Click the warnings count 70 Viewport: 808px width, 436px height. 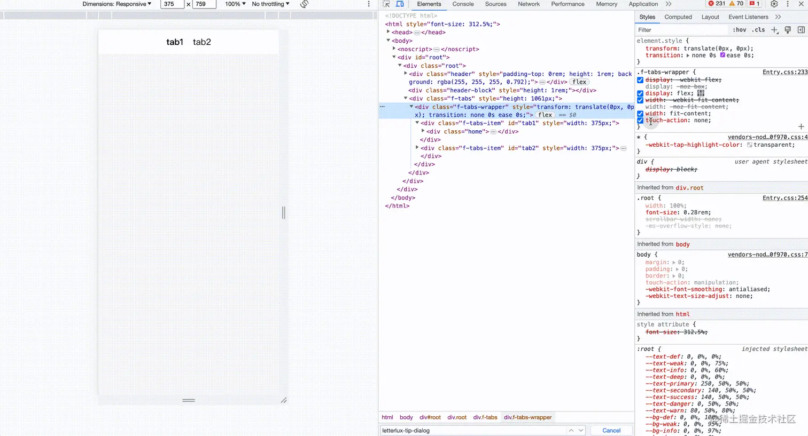click(736, 4)
